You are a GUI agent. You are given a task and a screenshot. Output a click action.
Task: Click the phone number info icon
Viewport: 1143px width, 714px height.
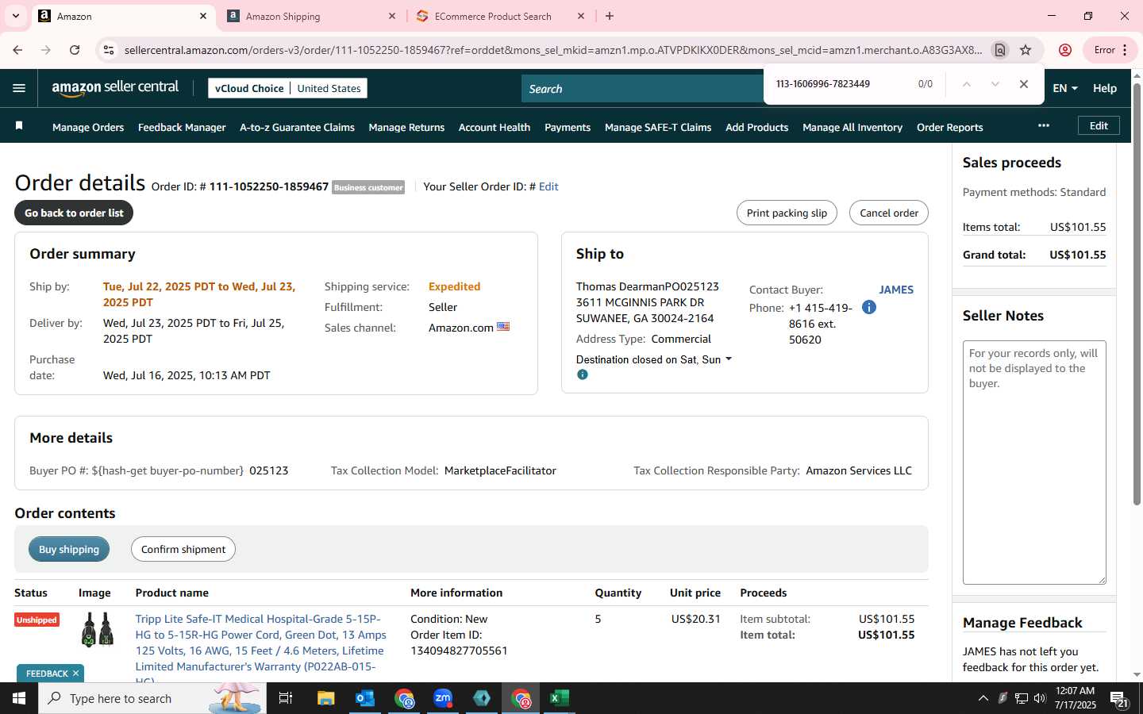click(x=869, y=307)
